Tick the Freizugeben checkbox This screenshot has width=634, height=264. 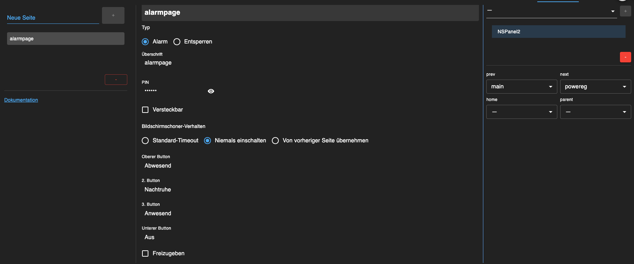point(145,253)
